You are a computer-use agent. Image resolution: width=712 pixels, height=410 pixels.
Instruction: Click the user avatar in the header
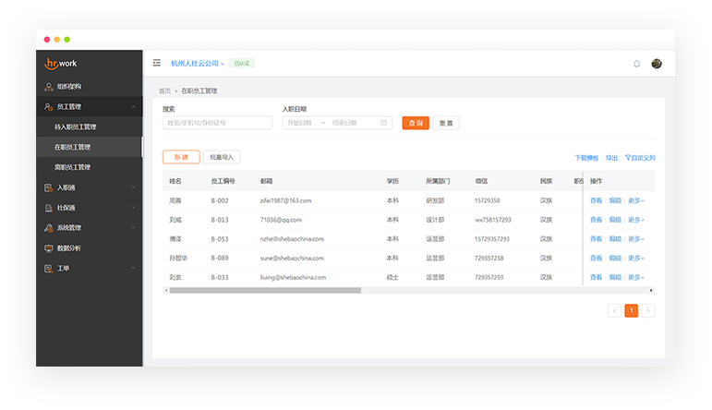coord(657,64)
